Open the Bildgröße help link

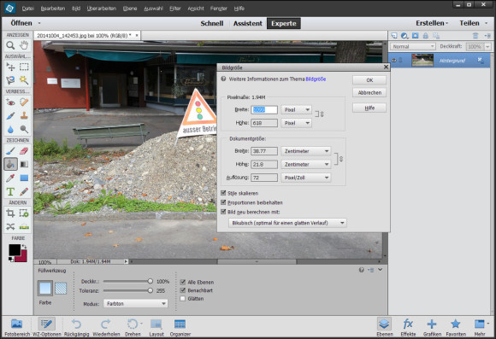coord(316,79)
